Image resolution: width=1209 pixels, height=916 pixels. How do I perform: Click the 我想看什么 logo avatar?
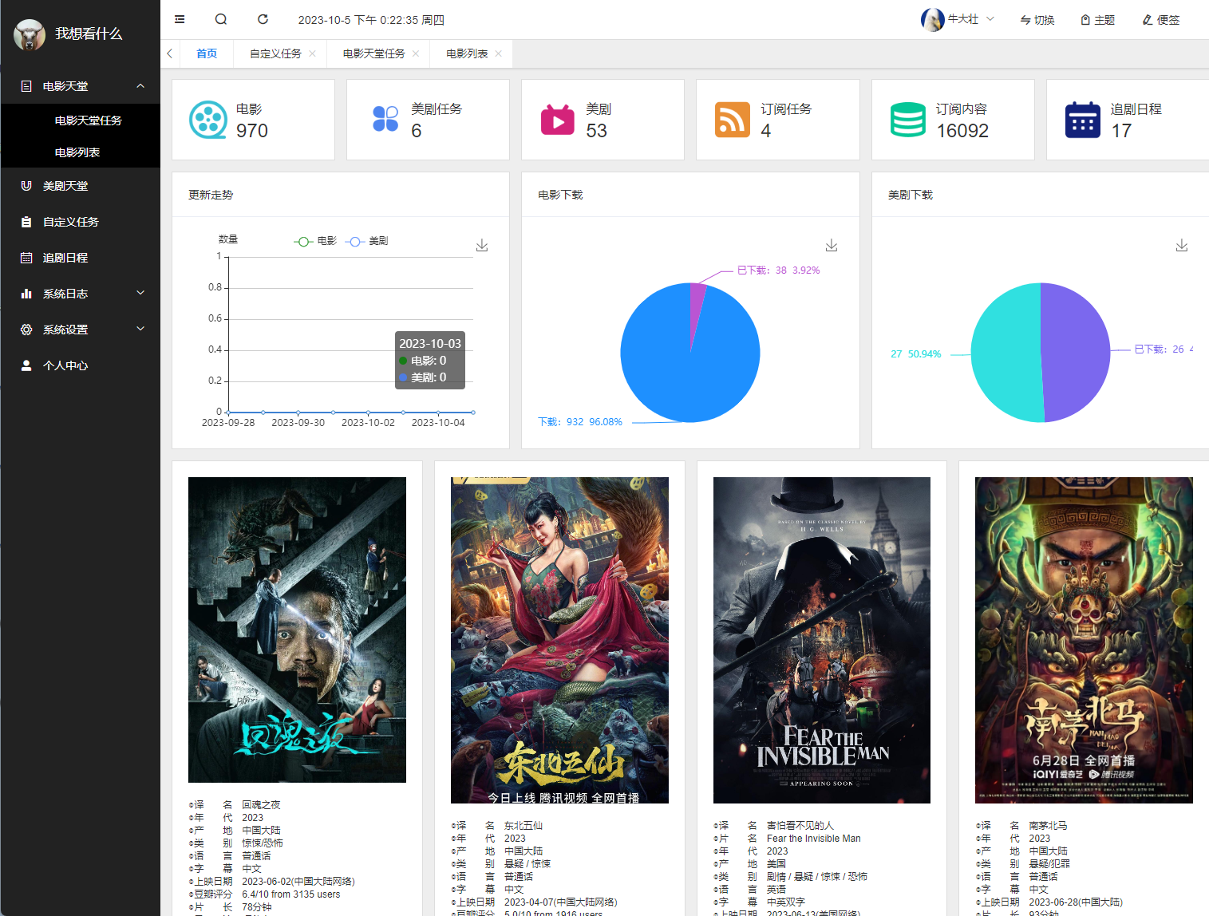[x=30, y=34]
